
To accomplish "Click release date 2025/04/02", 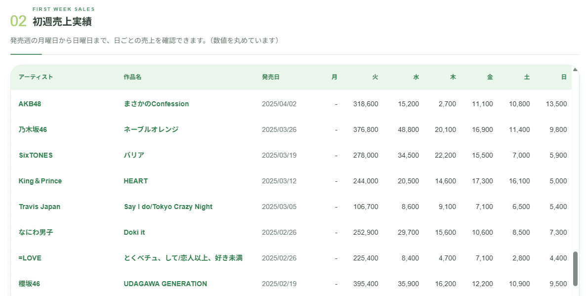I will pos(279,104).
